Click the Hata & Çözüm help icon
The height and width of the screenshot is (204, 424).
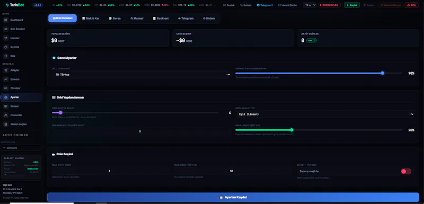click(x=279, y=5)
